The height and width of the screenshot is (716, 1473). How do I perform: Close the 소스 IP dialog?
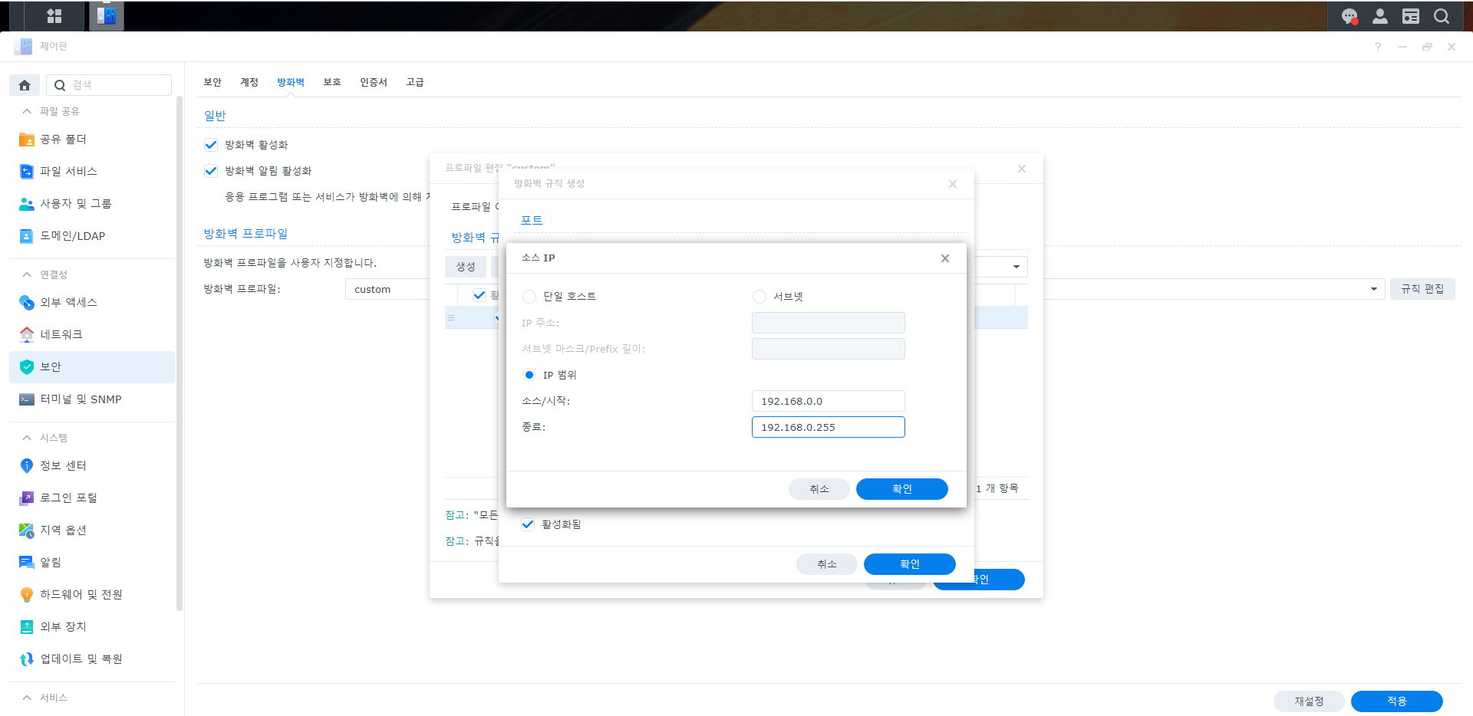pyautogui.click(x=945, y=258)
